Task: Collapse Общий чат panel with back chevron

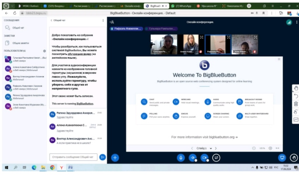Action: coord(52,20)
